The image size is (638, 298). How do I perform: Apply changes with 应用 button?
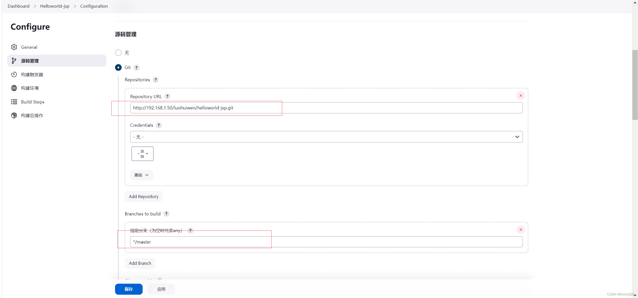pos(161,289)
